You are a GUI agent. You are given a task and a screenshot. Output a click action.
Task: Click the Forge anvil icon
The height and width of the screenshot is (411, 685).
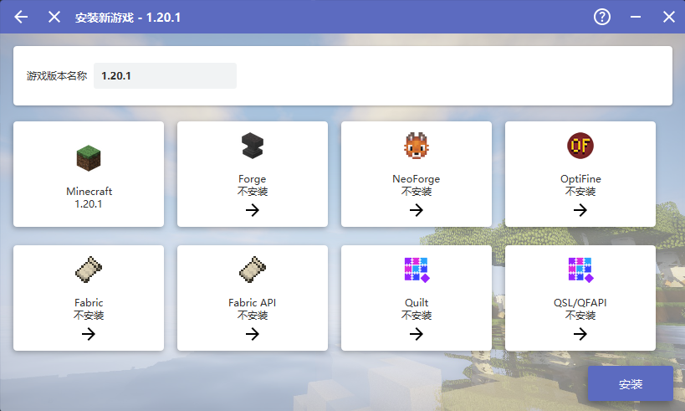(x=253, y=146)
